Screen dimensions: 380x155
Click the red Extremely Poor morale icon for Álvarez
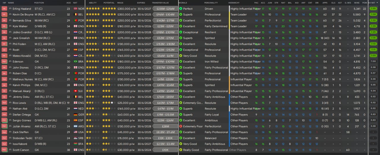click(181, 126)
